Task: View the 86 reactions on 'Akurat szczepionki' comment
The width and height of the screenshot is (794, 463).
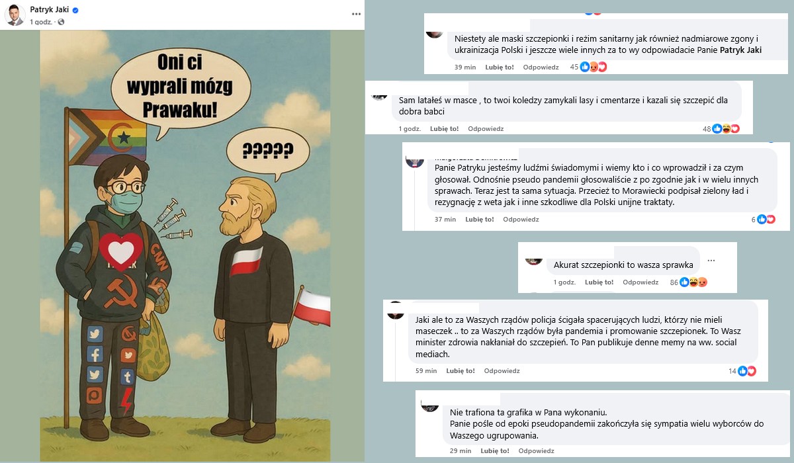Action: pos(689,282)
